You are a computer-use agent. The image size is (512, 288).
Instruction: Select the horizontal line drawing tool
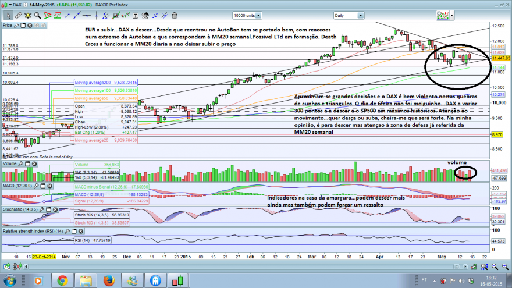click(87, 15)
